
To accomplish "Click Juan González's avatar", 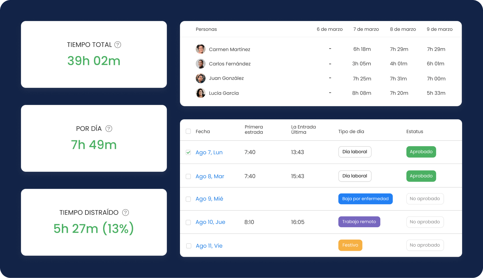I will coord(201,78).
